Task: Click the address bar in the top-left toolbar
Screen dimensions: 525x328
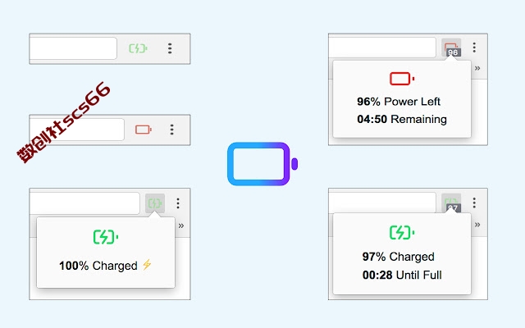Action: click(73, 48)
